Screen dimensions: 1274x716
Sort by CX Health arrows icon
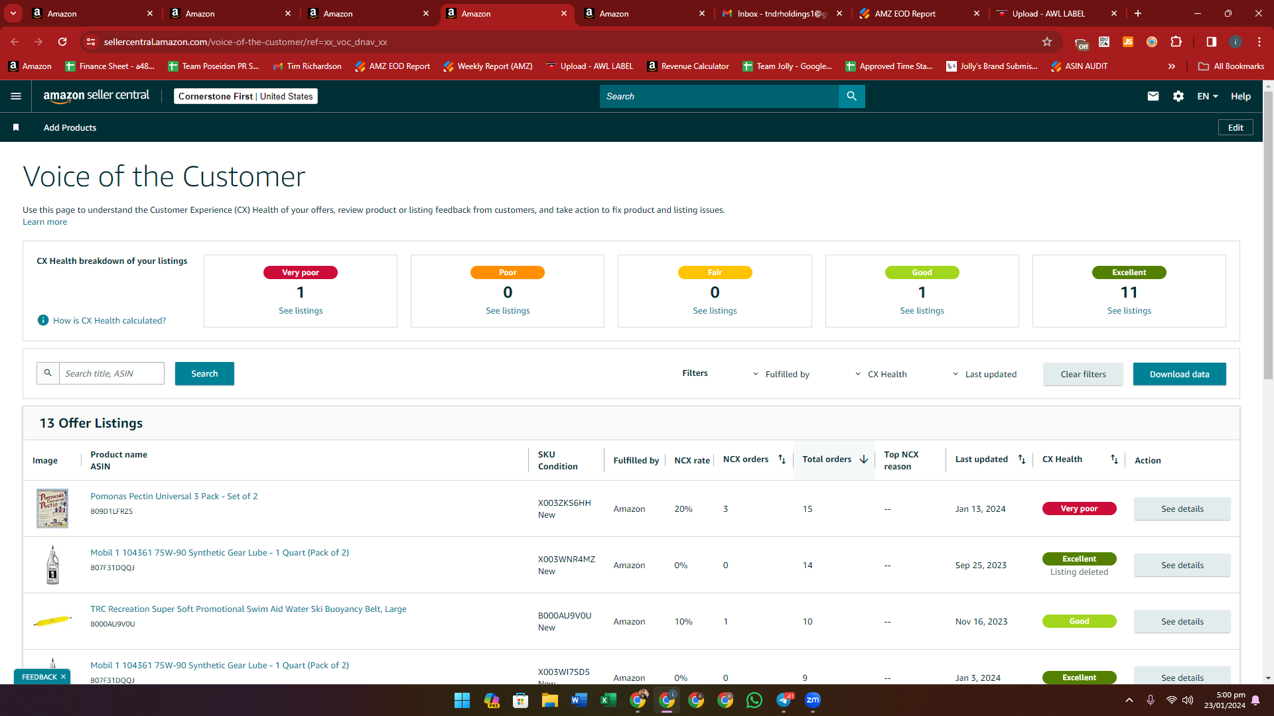coord(1114,459)
